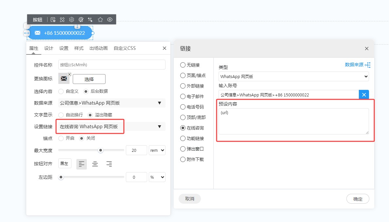Switch to the 样式 tab

(79, 48)
